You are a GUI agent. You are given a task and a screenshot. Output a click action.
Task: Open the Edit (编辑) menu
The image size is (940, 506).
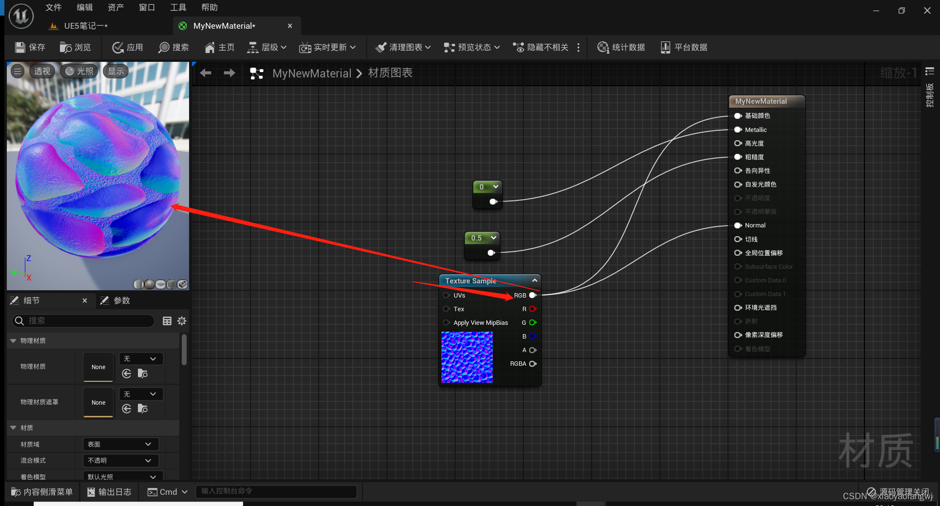click(85, 7)
